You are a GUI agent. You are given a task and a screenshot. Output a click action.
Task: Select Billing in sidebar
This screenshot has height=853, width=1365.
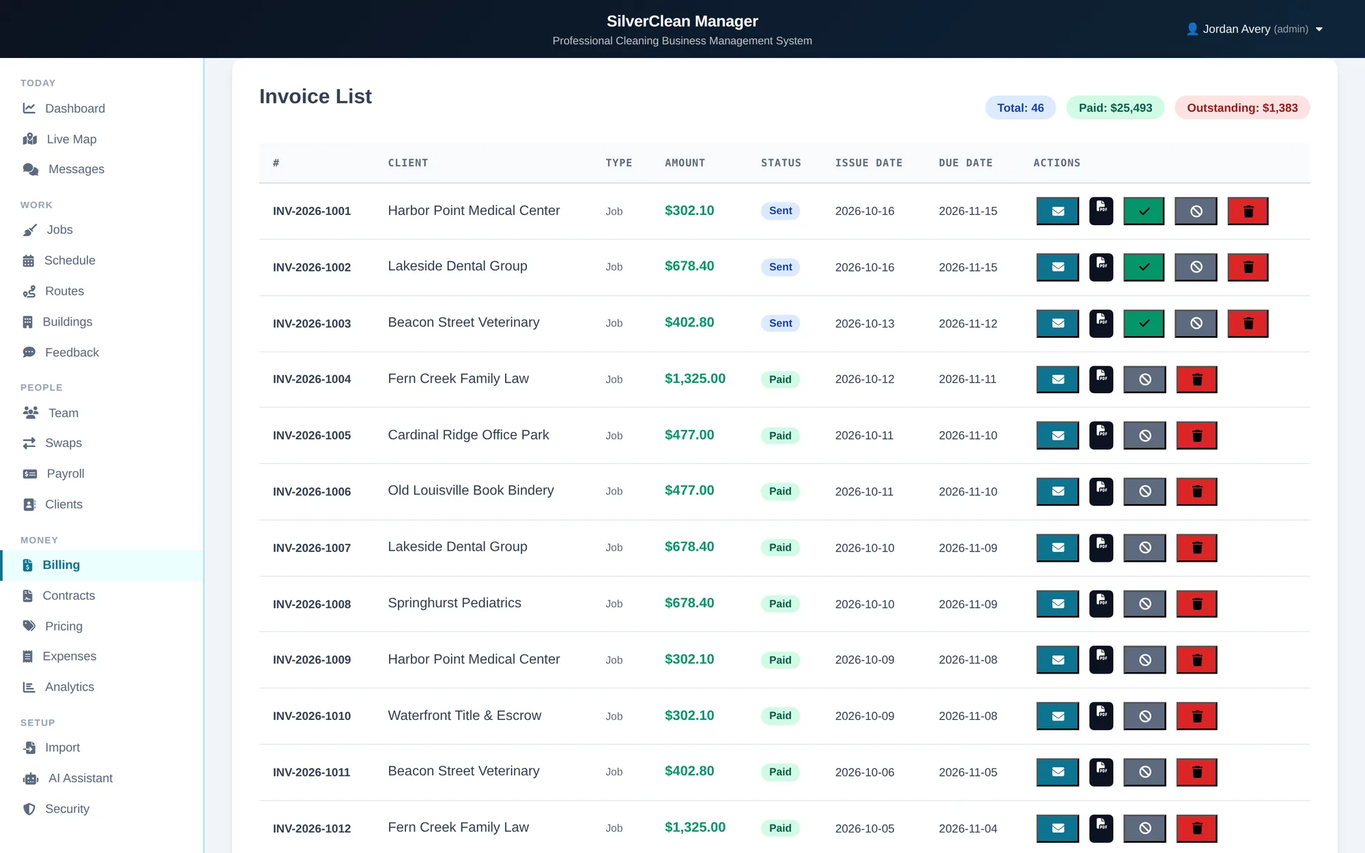coord(102,565)
